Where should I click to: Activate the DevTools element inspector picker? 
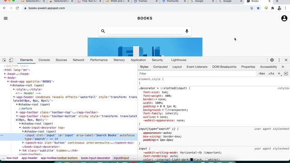[4, 60]
